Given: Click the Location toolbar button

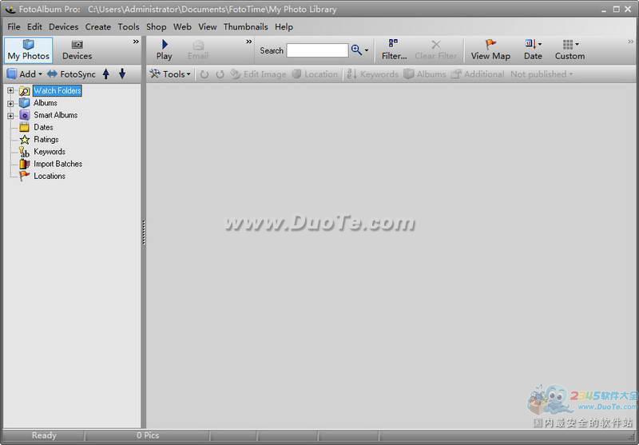Looking at the screenshot, I should (315, 74).
